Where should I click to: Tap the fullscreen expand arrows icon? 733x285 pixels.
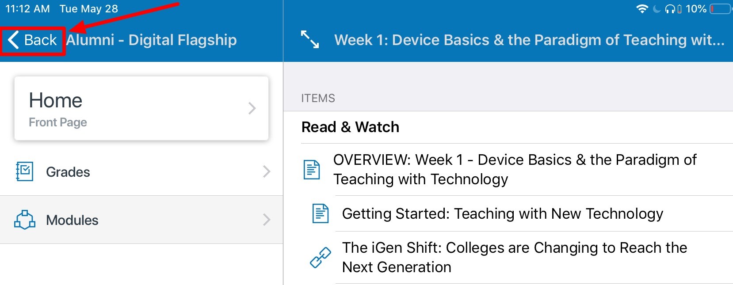310,40
